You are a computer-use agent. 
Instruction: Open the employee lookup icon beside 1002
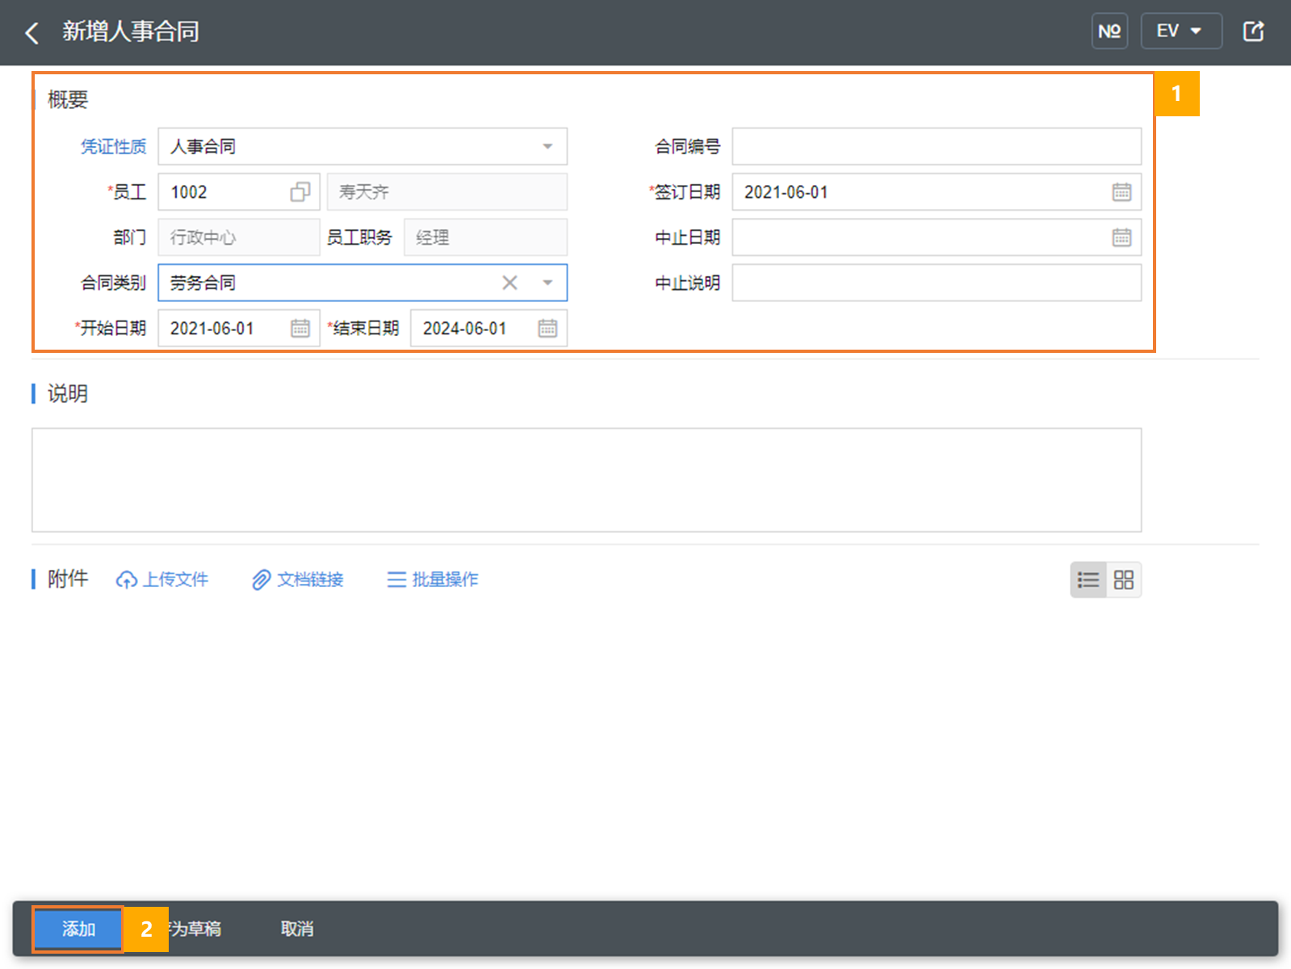tap(300, 192)
